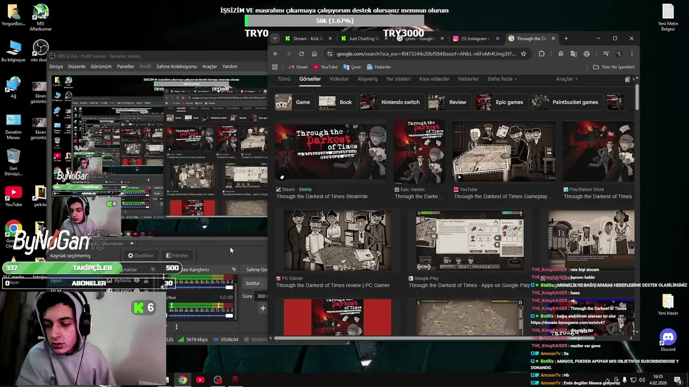
Task: Open Mic/Aux audio options three dots
Action: tap(176, 326)
